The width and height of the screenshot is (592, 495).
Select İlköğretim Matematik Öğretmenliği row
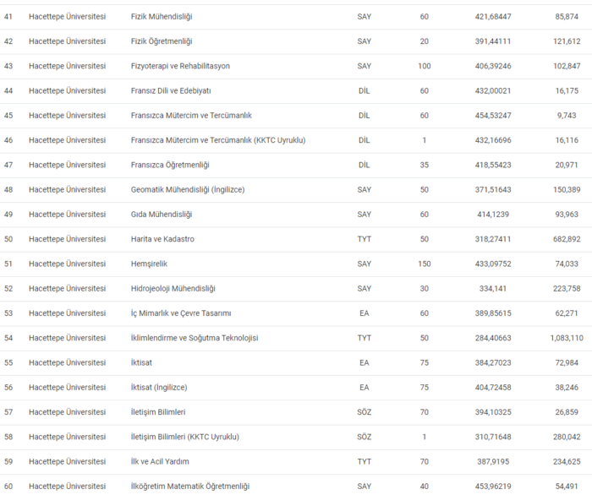pos(190,486)
